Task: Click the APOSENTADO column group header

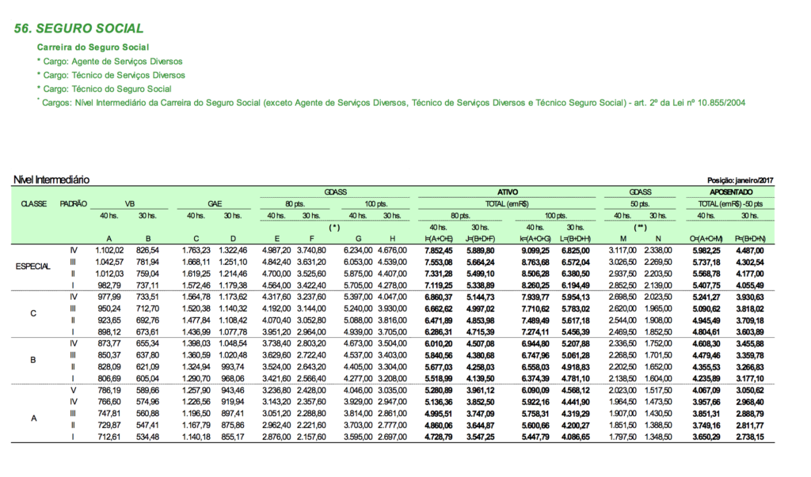Action: pos(731,192)
